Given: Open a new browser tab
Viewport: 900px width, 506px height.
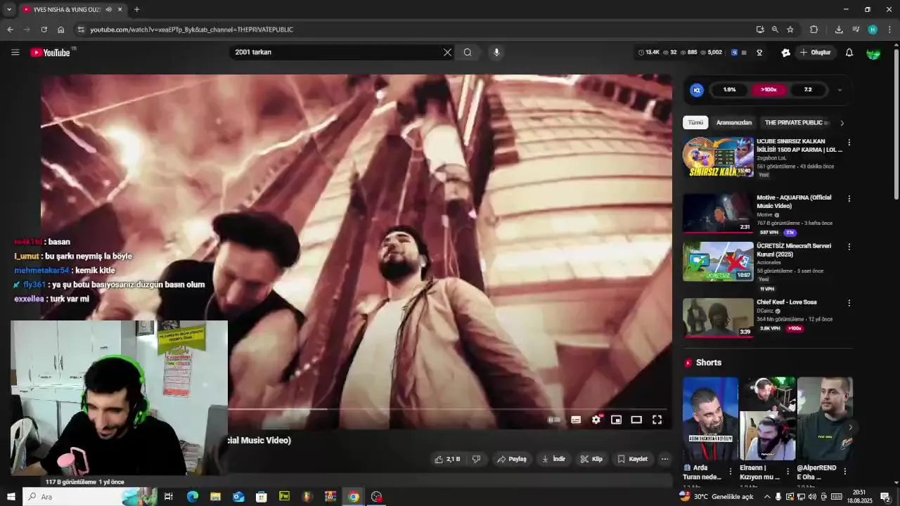Looking at the screenshot, I should point(136,10).
